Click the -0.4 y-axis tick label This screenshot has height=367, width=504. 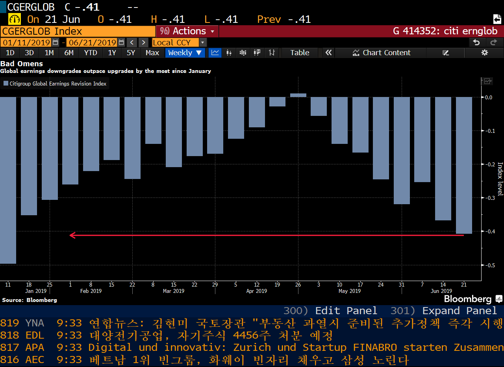490,231
